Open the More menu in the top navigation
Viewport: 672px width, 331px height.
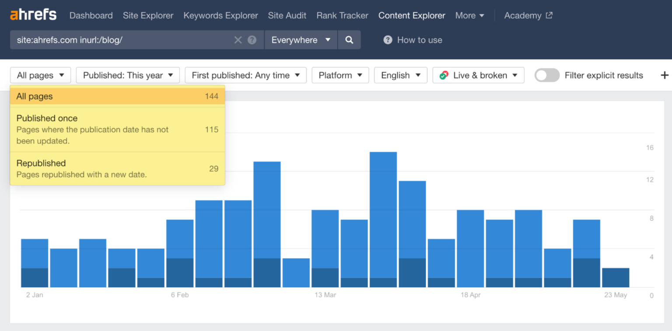[469, 15]
